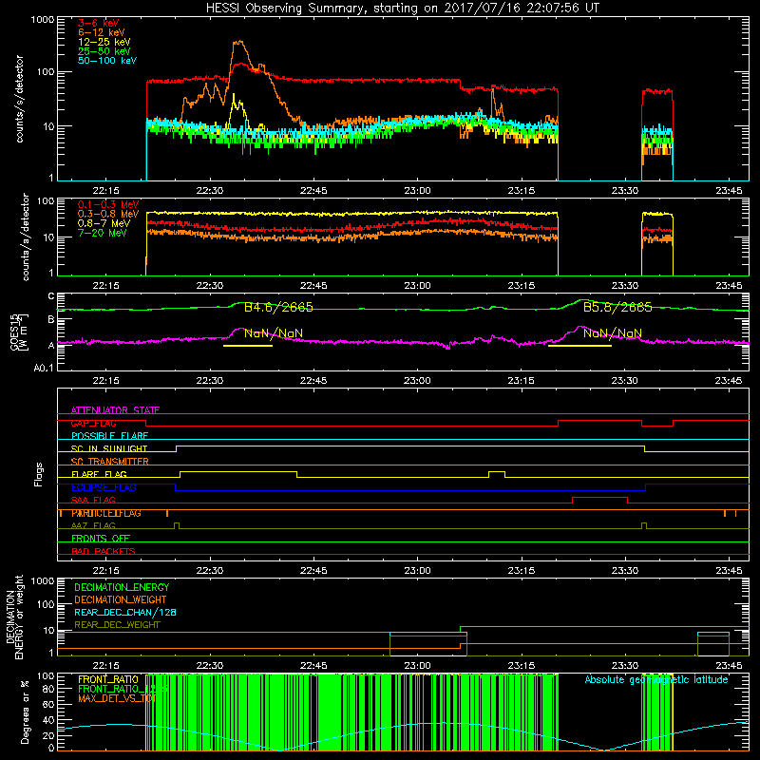Viewport: 760px width, 760px height.
Task: Click the SAA_FLAG label
Action: click(93, 501)
